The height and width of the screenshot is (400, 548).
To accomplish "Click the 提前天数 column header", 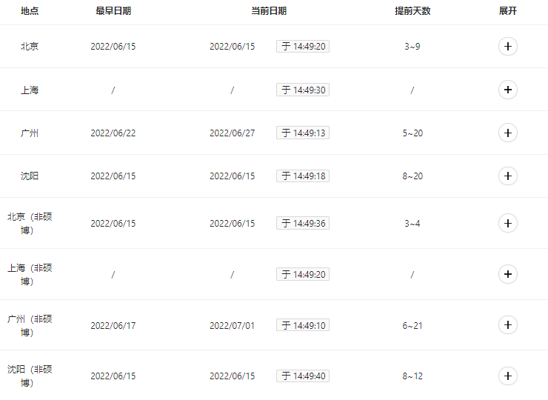I will [412, 11].
